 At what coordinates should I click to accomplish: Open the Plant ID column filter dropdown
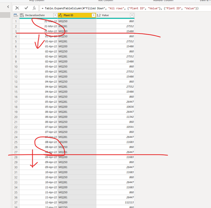coord(93,15)
